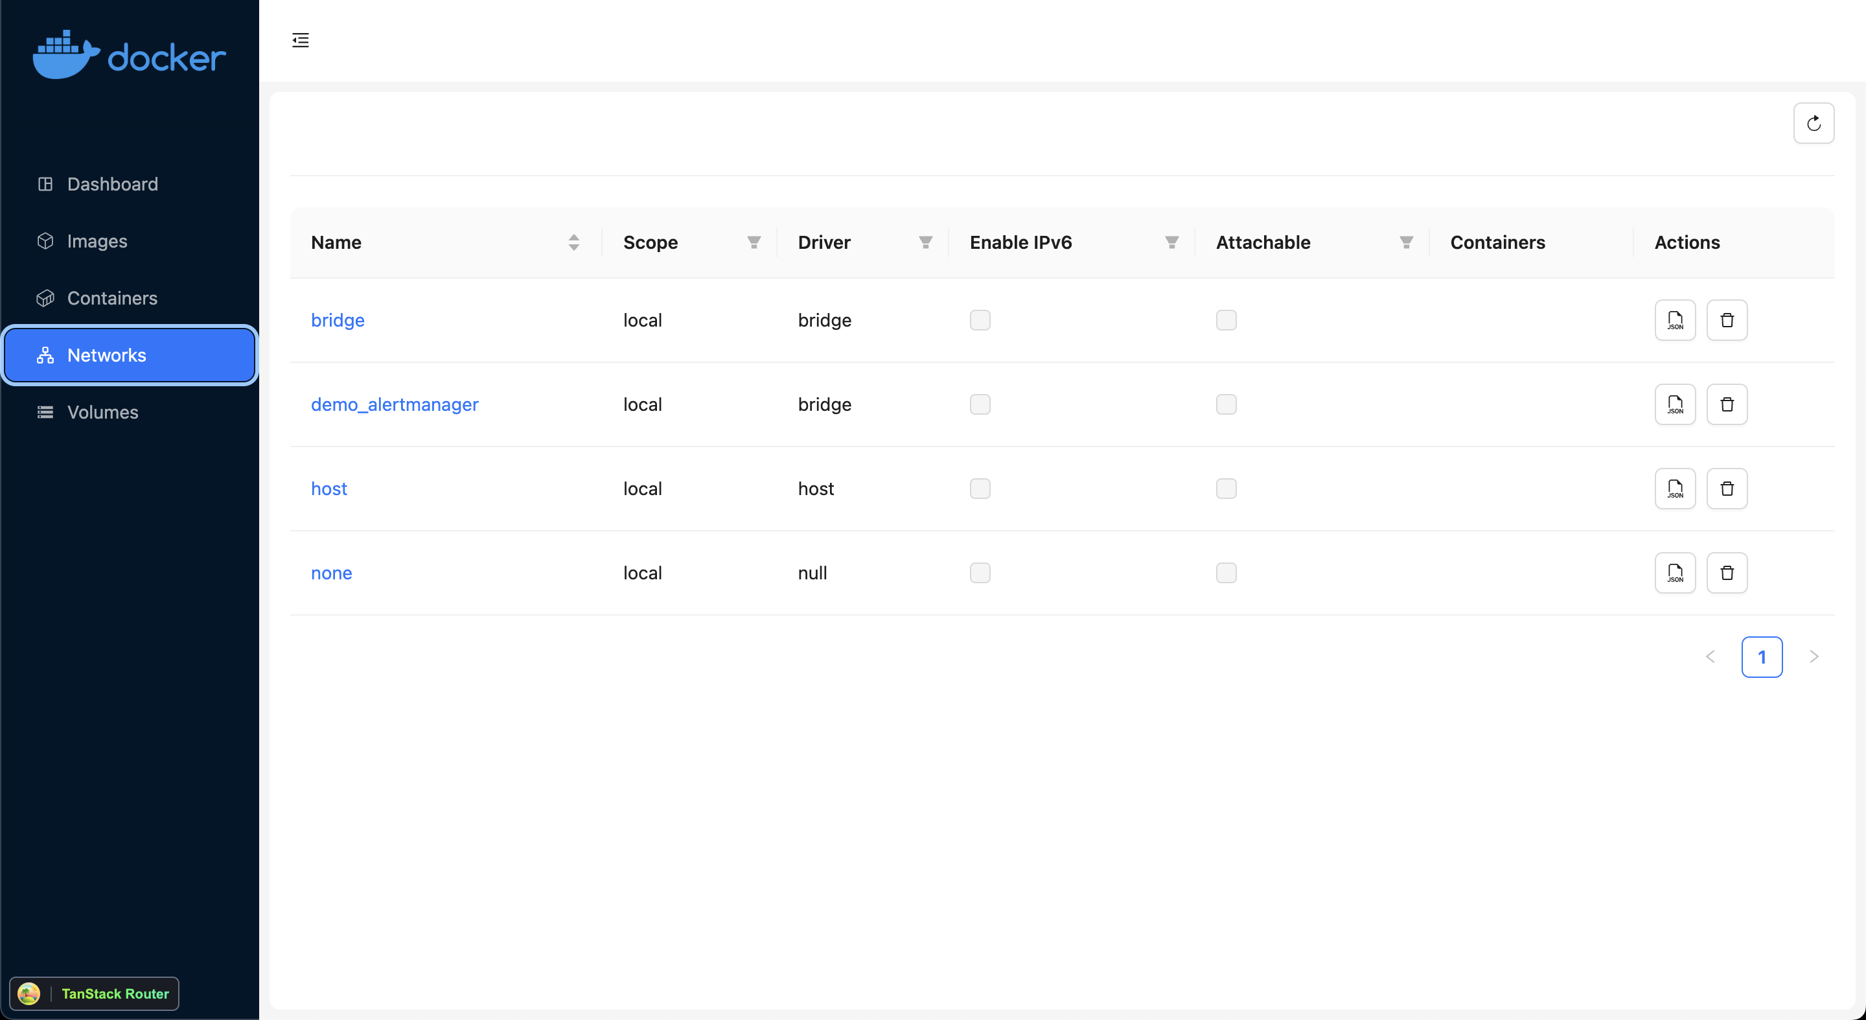Click the refresh networks icon button
The height and width of the screenshot is (1020, 1866).
pos(1813,123)
